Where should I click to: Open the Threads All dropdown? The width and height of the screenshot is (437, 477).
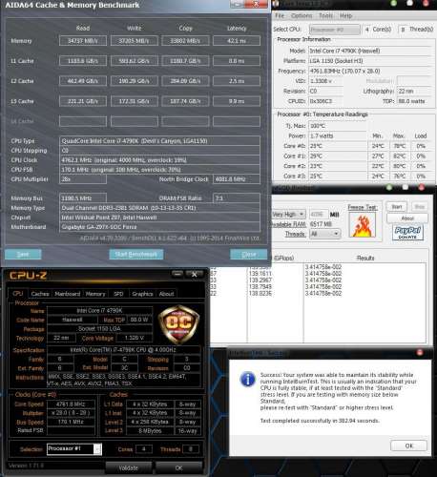[x=324, y=234]
